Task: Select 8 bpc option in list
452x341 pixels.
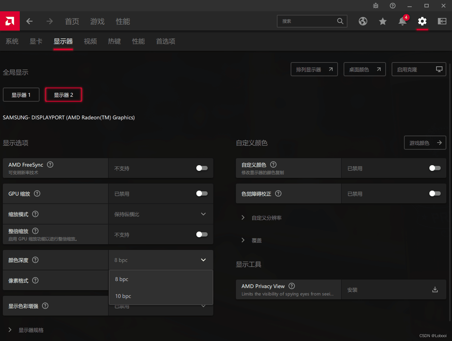Action: [161, 279]
